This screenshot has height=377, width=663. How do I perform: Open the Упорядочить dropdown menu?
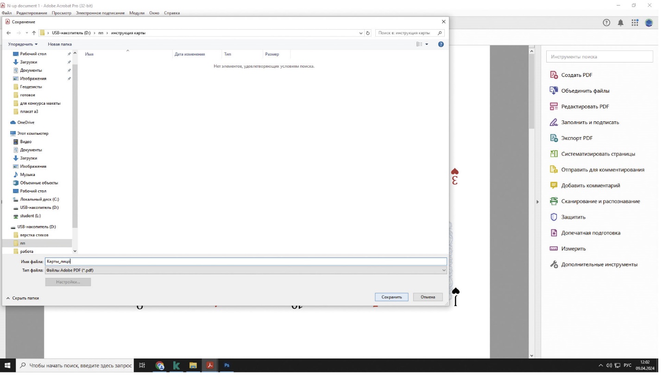(x=23, y=44)
